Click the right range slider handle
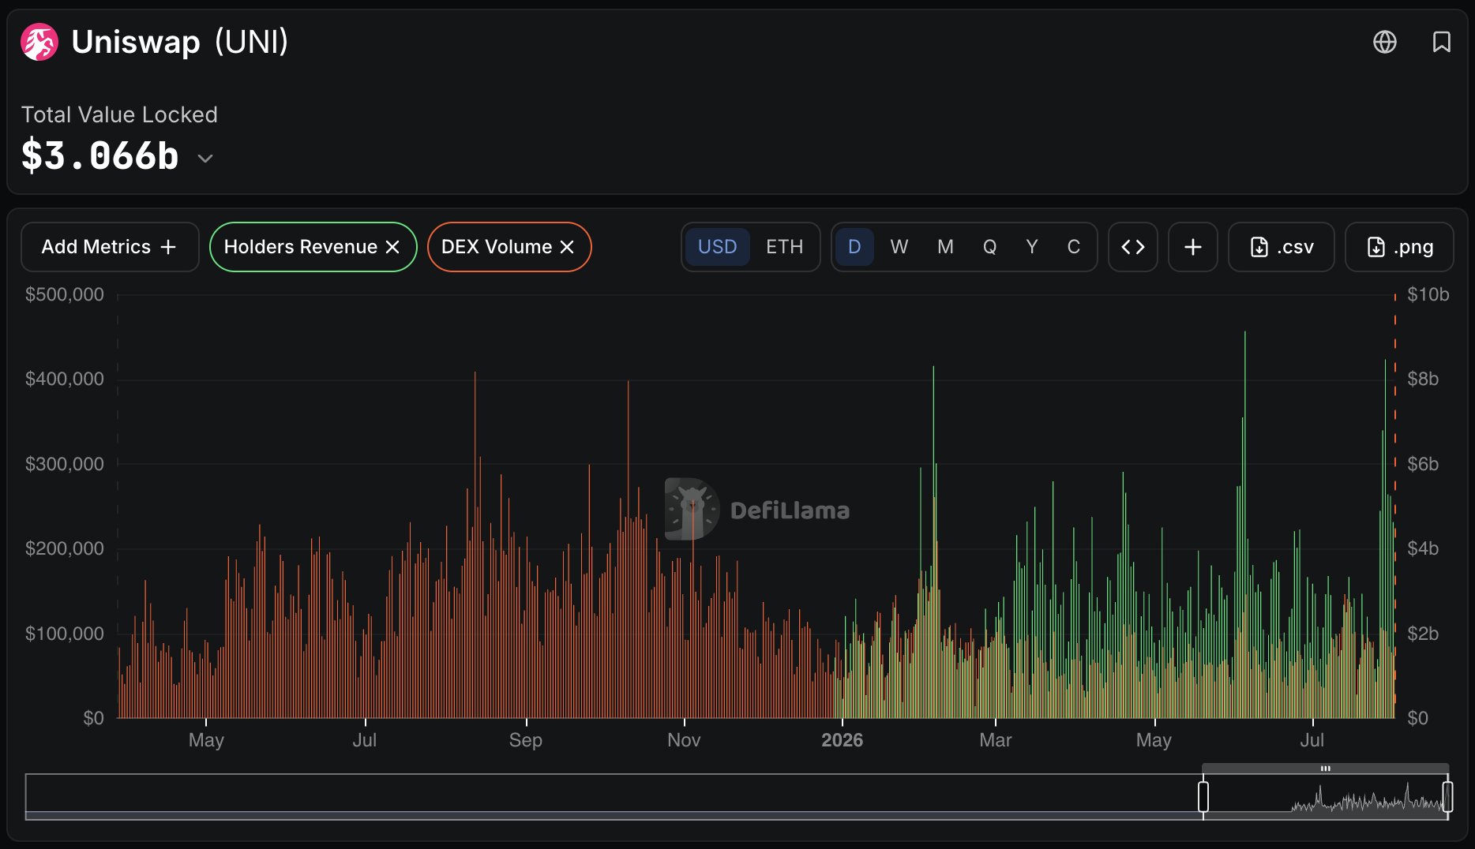 (1447, 796)
